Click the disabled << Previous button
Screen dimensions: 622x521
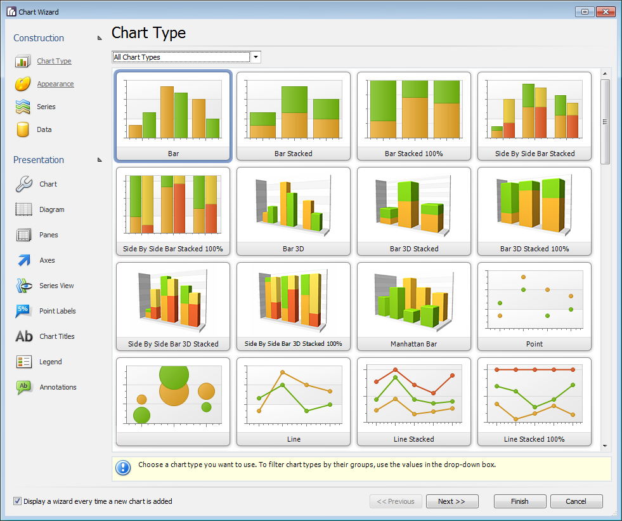396,501
